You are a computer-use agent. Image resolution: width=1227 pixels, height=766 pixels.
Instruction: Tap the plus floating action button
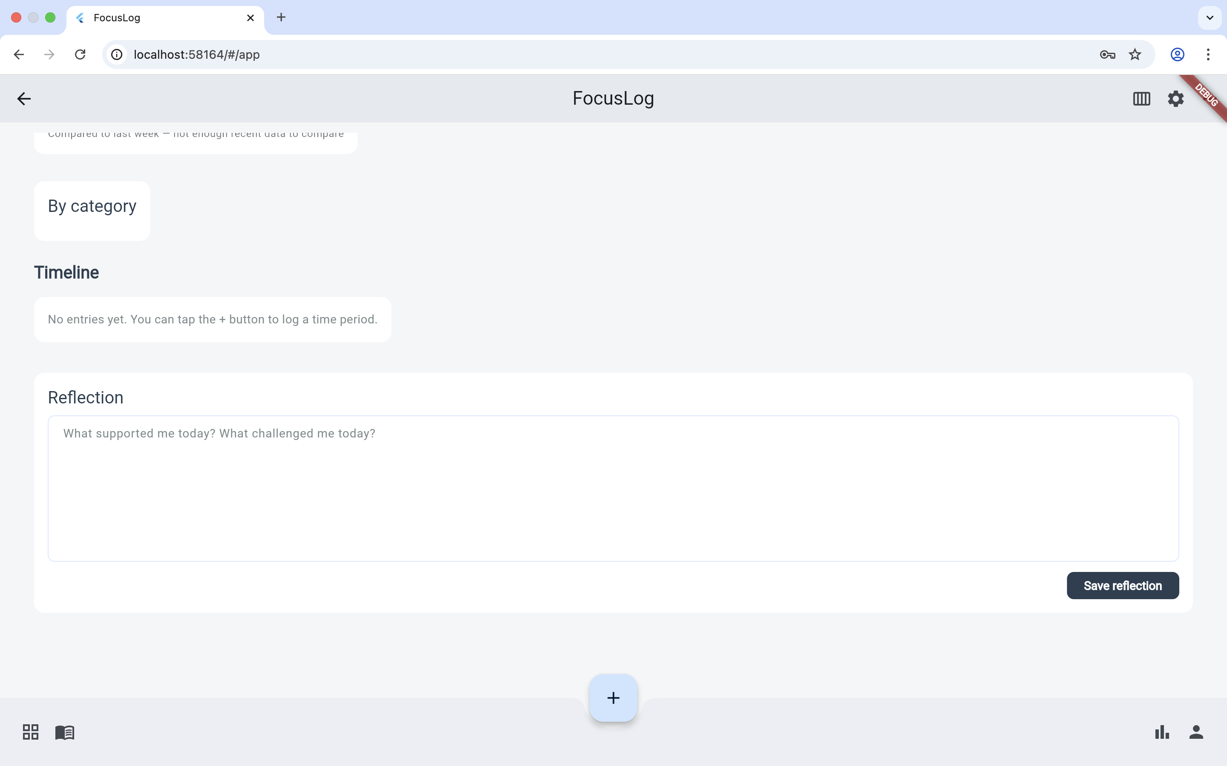pyautogui.click(x=613, y=697)
